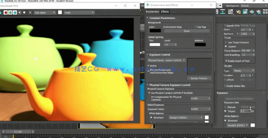
Task: Click the download arrow toolbar icon
Action: point(222,11)
